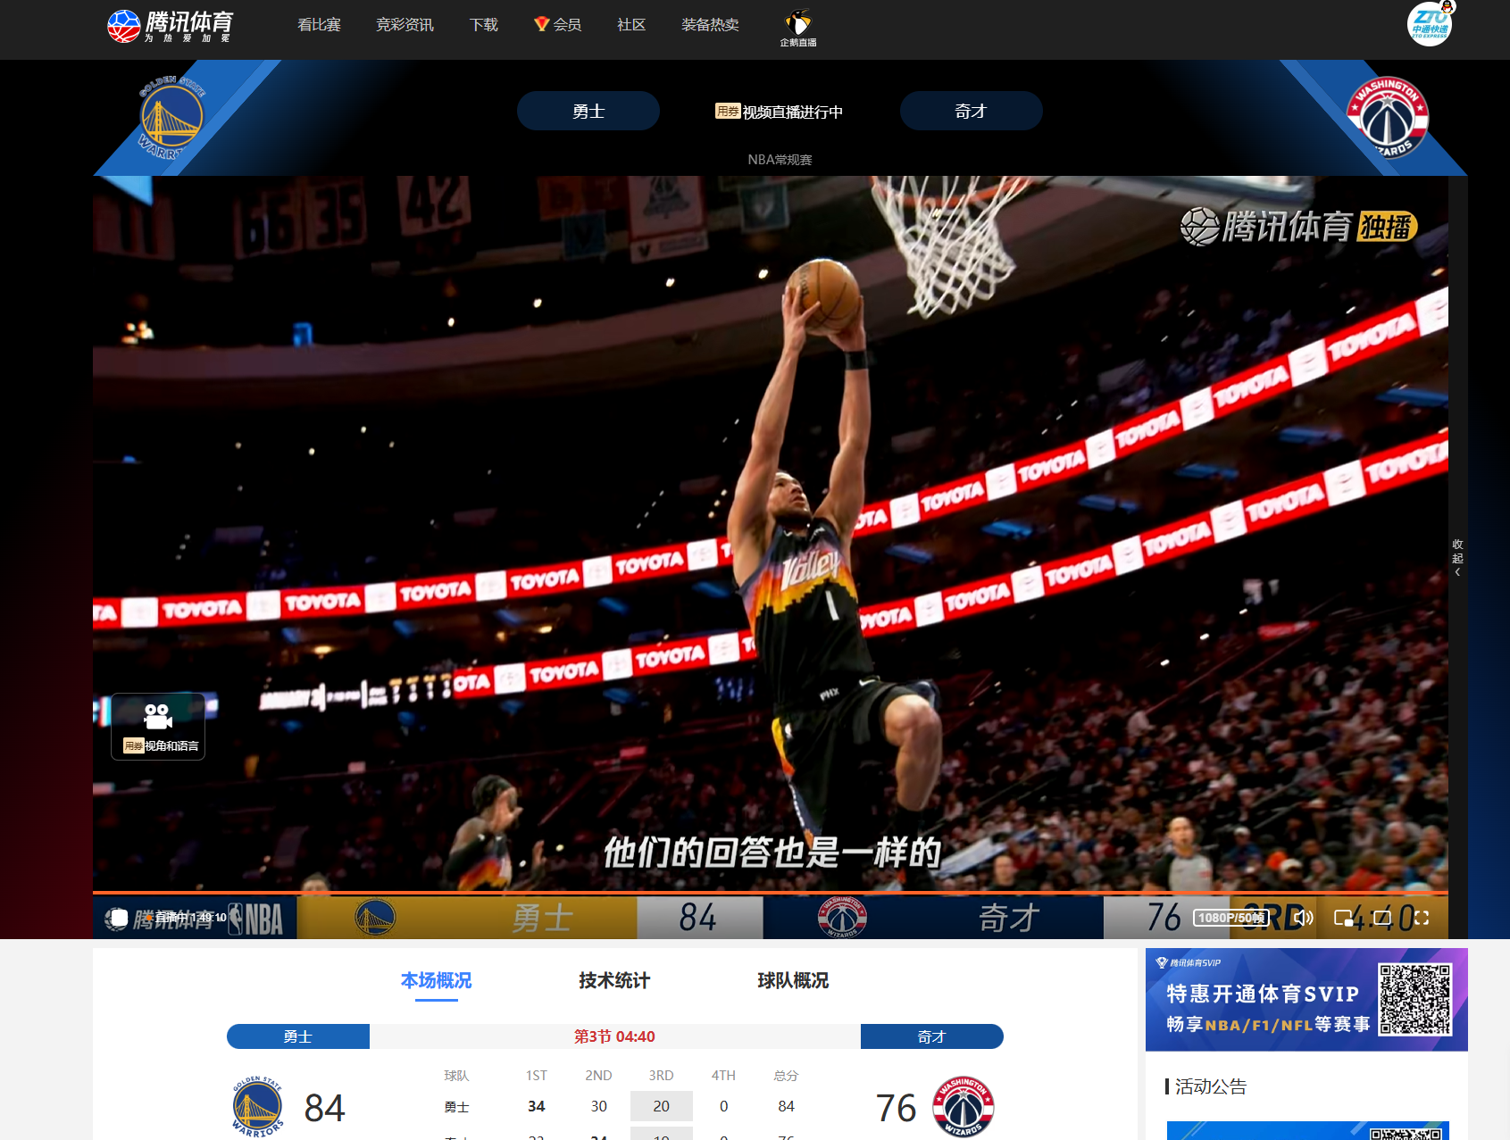Open the 社区 community menu
Screen dimensions: 1510x1140
click(631, 25)
